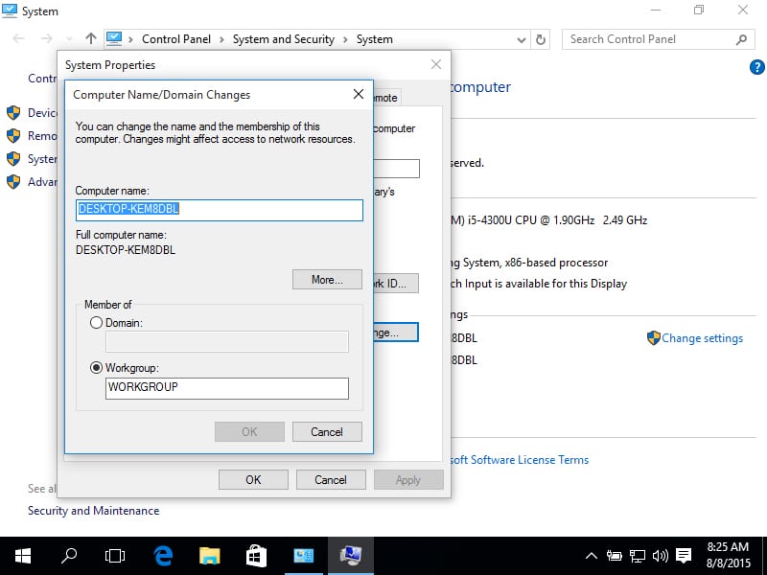Open the recent locations dropdown arrow
Viewport: 767px width, 575px height.
69,39
